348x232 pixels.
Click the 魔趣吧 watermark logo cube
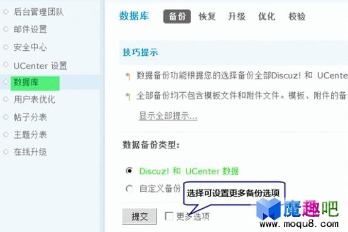[x=269, y=209]
